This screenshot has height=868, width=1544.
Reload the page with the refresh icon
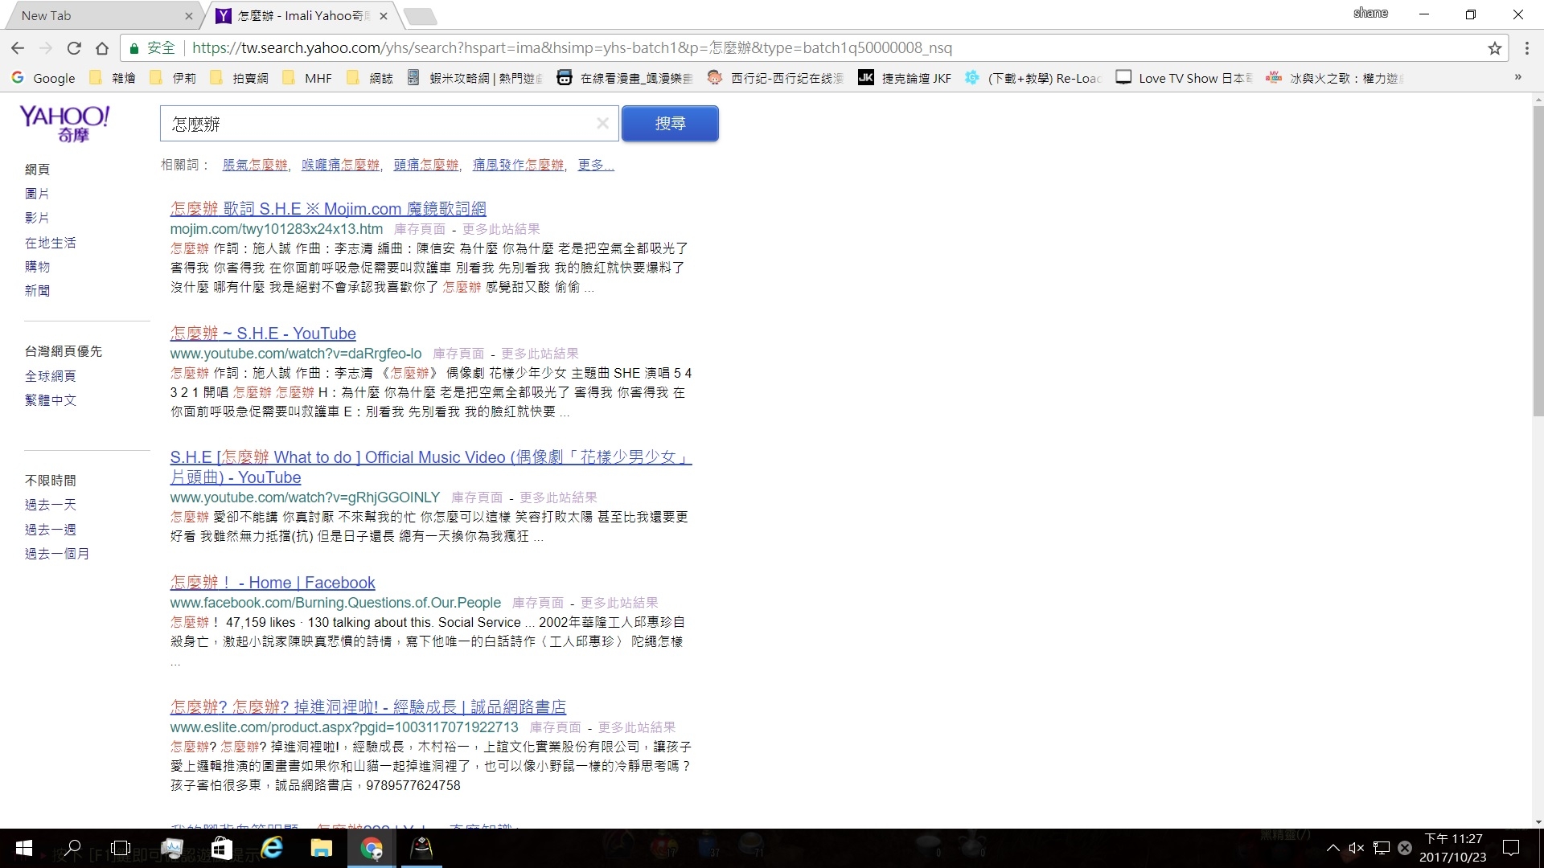(x=74, y=48)
